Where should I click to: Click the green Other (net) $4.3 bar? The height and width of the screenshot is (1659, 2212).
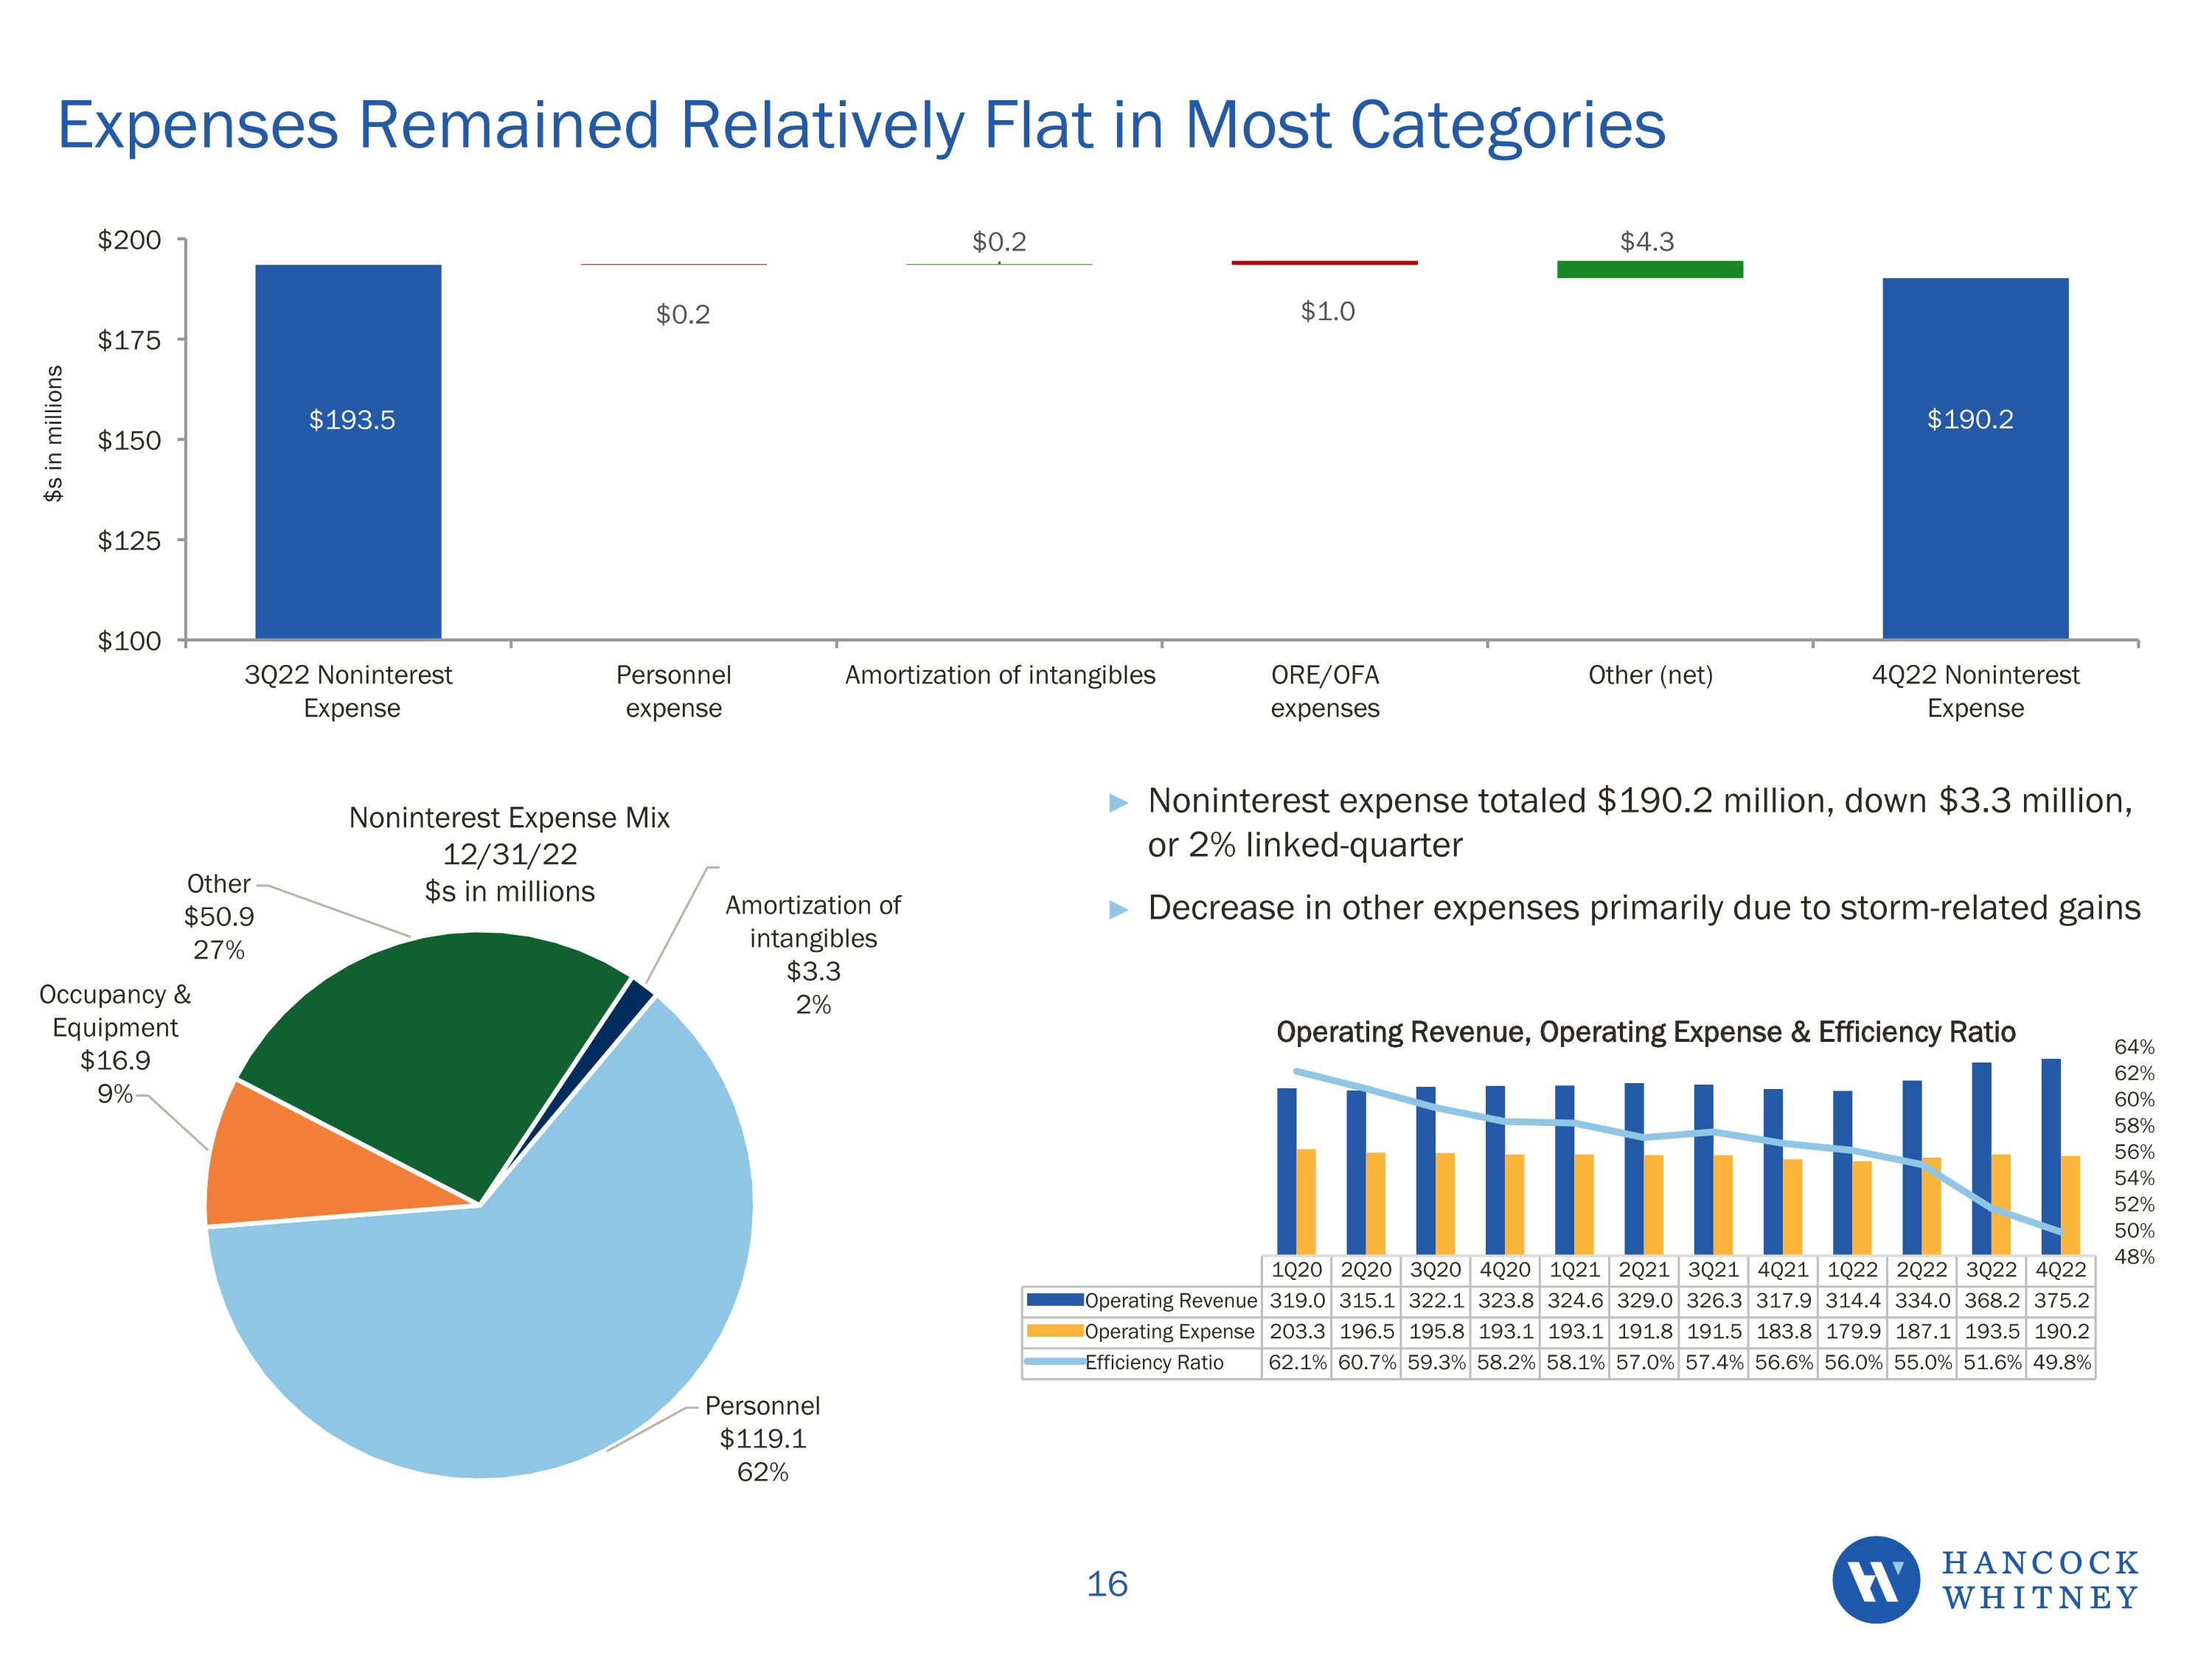(x=1650, y=269)
